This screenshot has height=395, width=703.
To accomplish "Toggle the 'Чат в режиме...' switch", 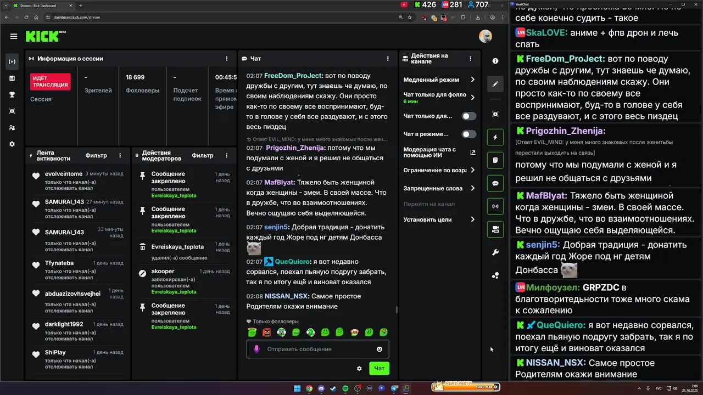I will [469, 134].
